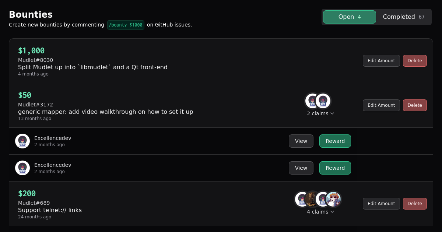Reward the first Excellencedev claim
The image size is (442, 232).
[335, 141]
